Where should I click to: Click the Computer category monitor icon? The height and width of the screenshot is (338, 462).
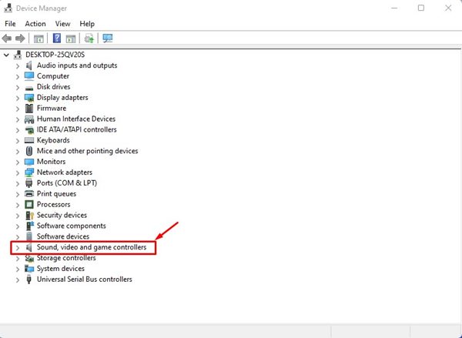[x=29, y=76]
